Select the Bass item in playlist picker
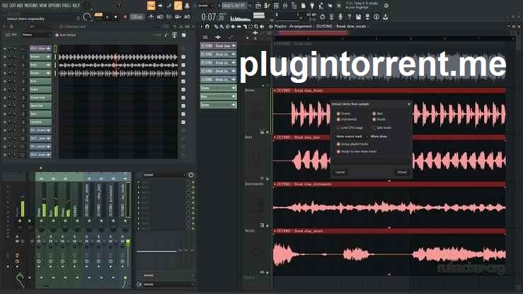 [x=218, y=96]
